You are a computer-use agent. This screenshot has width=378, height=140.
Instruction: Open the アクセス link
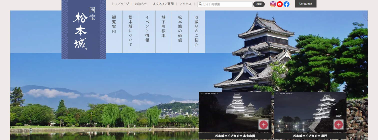tap(185, 4)
